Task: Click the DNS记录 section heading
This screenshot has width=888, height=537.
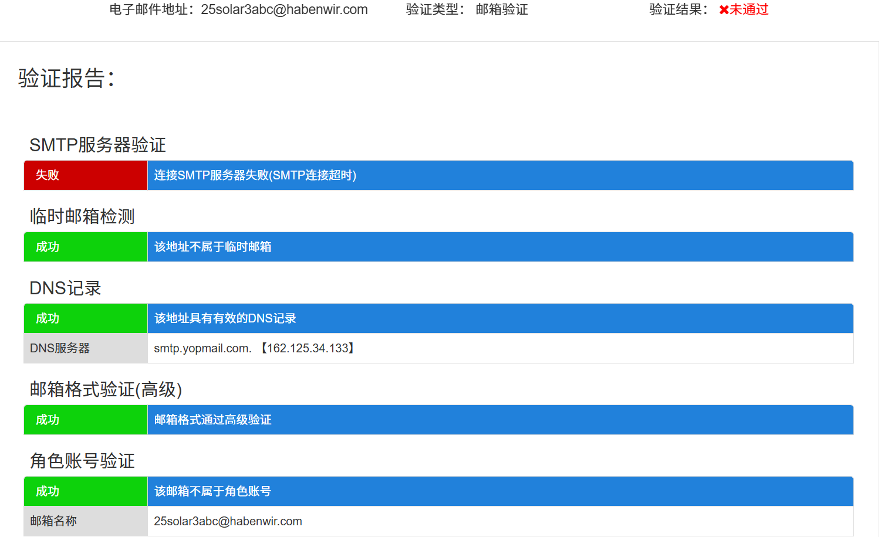Action: click(65, 288)
